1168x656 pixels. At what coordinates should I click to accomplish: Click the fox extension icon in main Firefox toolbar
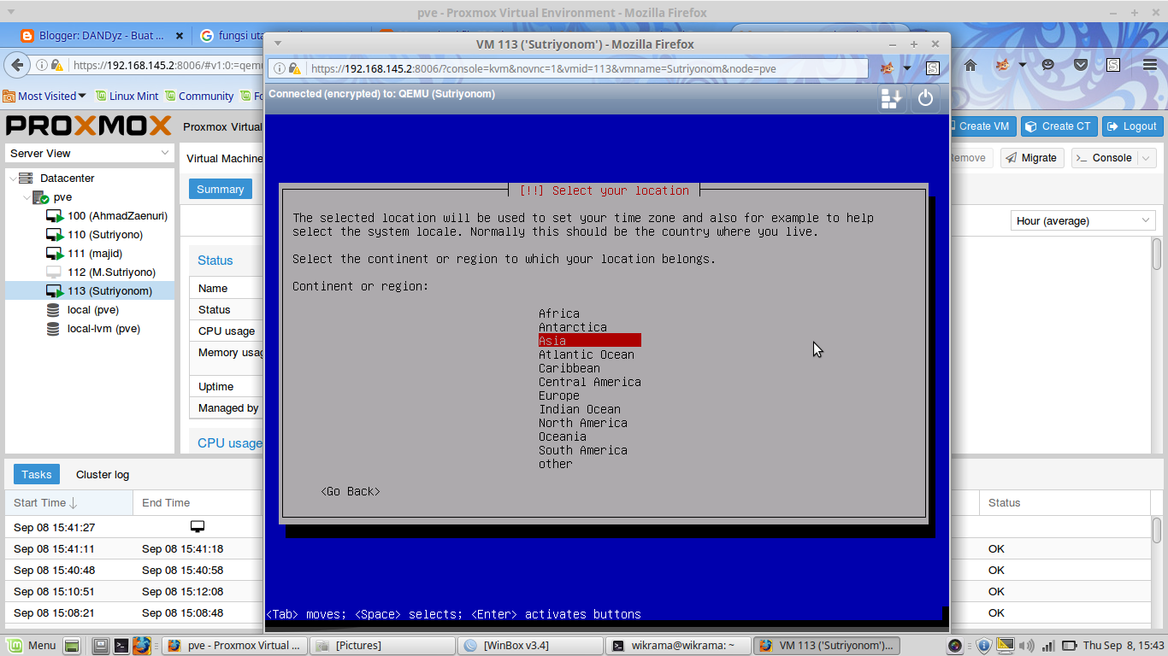point(1001,65)
